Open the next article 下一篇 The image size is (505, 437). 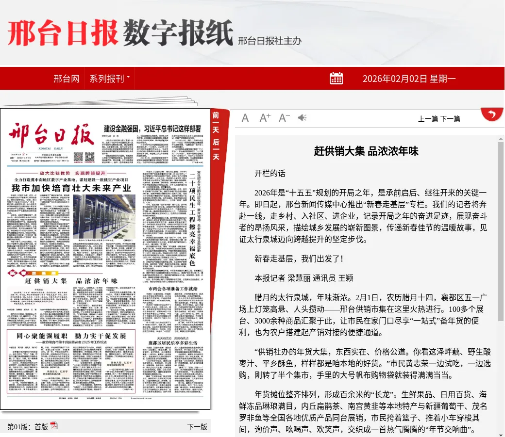pos(450,119)
